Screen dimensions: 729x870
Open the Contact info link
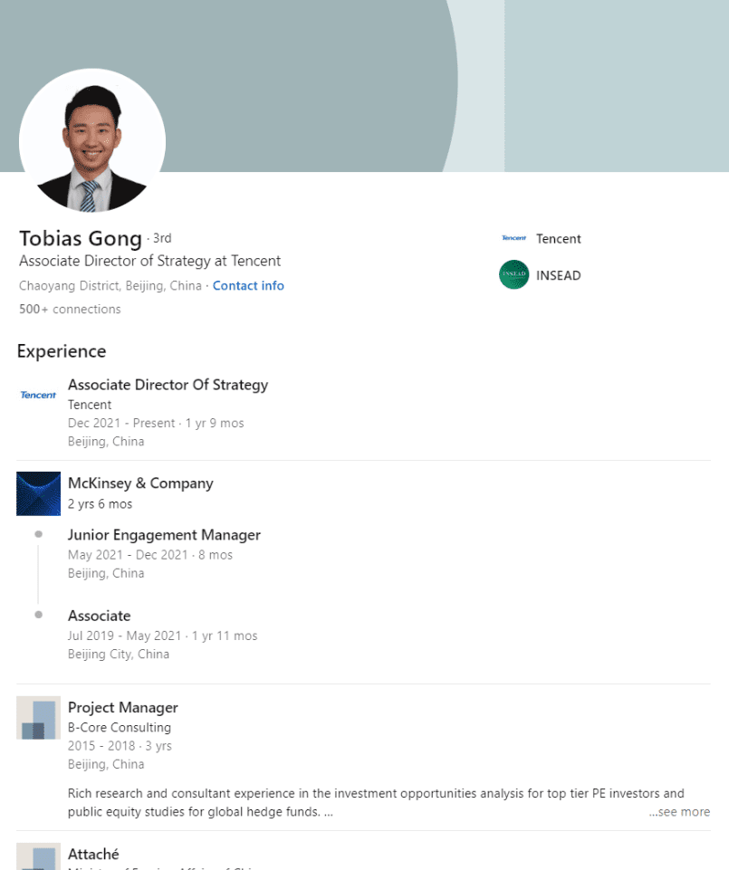[248, 286]
